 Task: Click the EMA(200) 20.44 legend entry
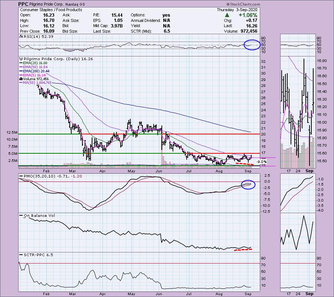coord(36,71)
